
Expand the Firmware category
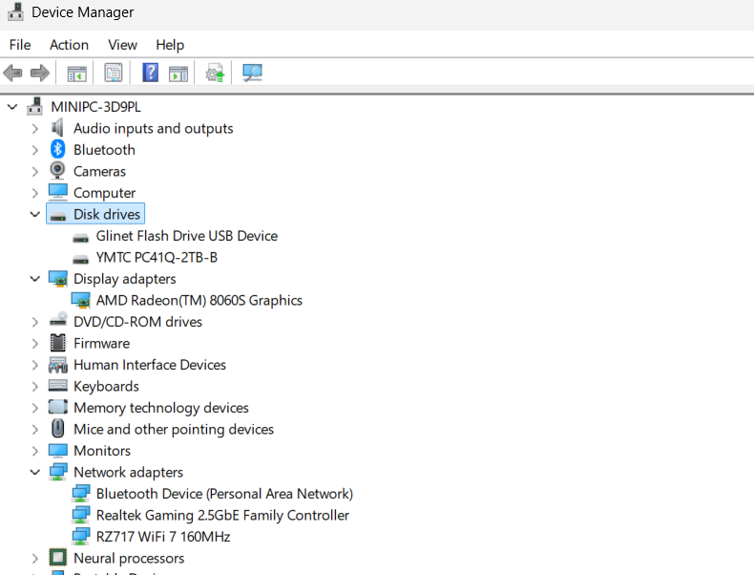pyautogui.click(x=34, y=343)
